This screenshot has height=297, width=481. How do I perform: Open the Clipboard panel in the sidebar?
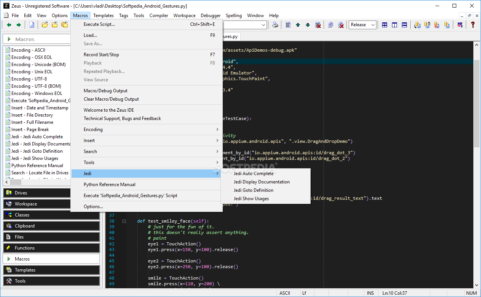[x=51, y=226]
